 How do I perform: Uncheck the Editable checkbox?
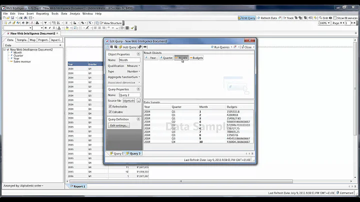coord(110,112)
